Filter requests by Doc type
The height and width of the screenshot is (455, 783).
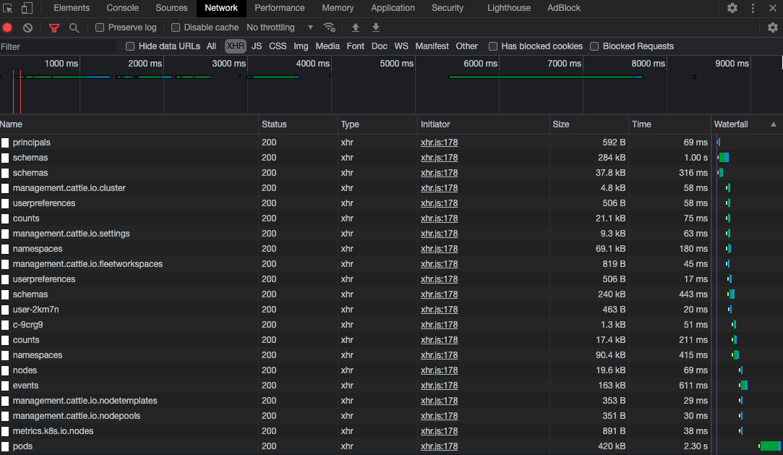379,46
